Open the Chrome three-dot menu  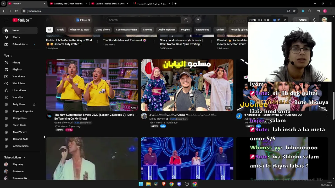pyautogui.click(x=331, y=11)
